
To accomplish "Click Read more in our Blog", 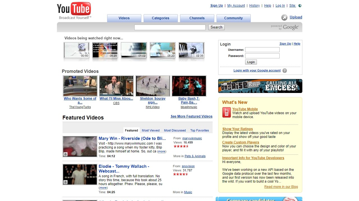I will pyautogui.click(x=281, y=187).
